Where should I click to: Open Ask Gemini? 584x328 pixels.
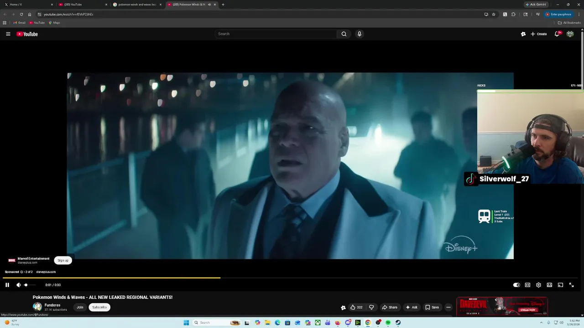click(536, 5)
